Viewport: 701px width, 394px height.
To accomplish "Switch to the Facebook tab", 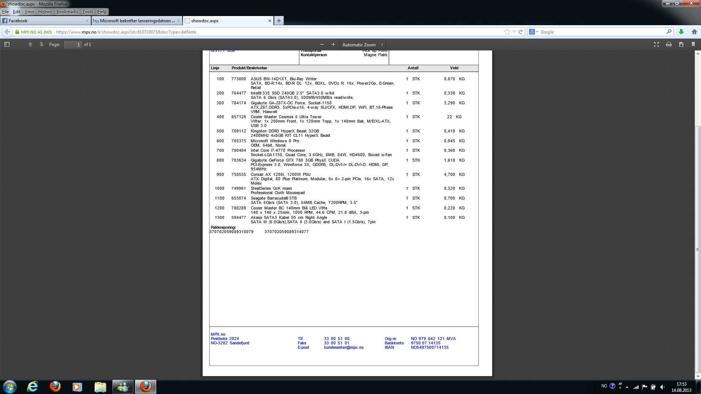I will [45, 21].
